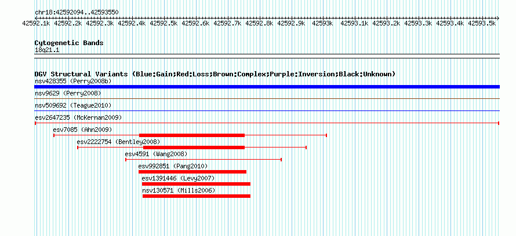Click the 42592.1k ruler tick label

click(36, 23)
